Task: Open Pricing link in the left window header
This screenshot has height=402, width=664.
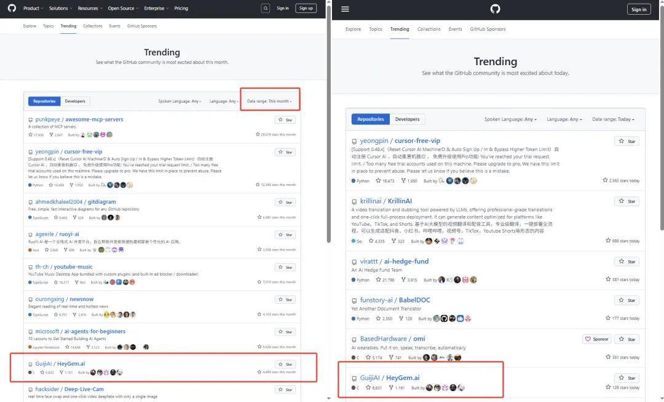Action: (x=181, y=9)
